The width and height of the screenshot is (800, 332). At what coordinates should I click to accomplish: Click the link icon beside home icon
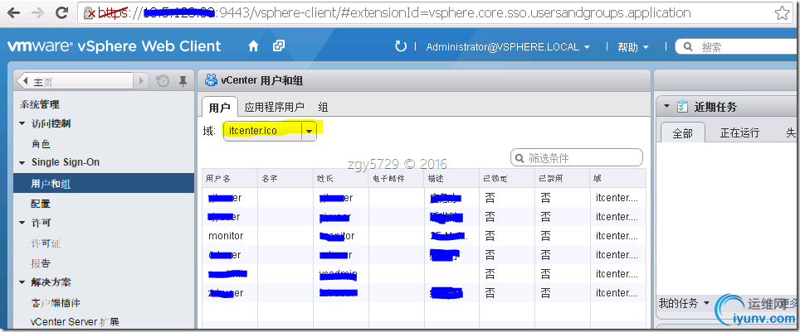(x=279, y=46)
